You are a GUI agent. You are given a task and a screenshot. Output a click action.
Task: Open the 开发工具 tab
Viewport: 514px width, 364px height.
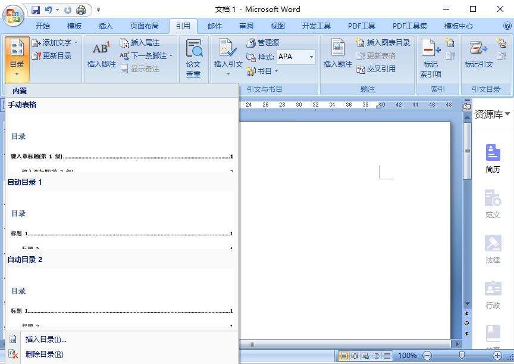316,26
